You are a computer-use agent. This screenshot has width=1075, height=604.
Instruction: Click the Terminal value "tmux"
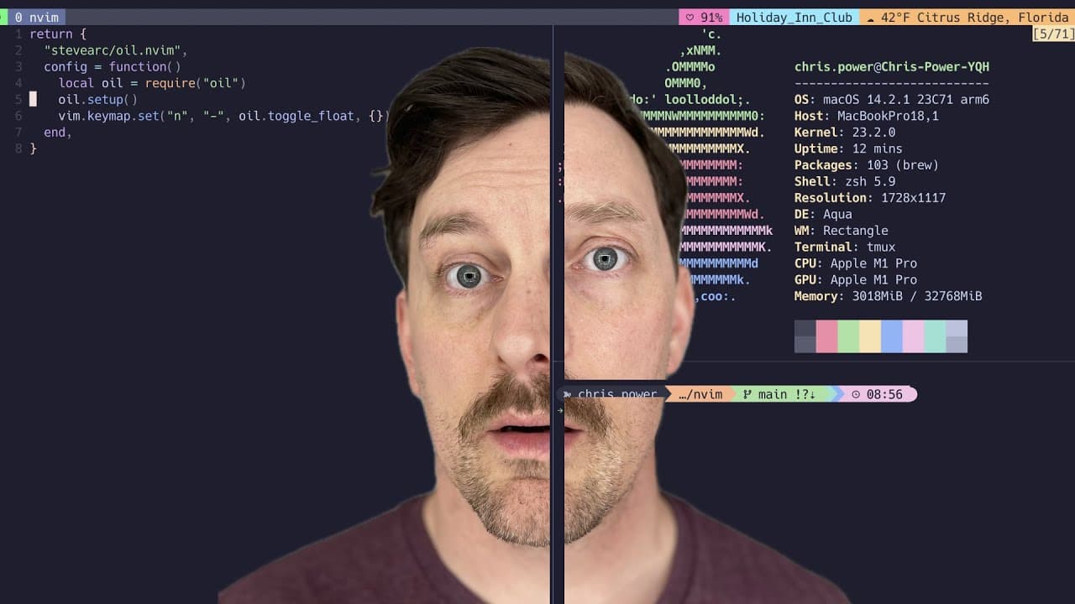tap(881, 247)
